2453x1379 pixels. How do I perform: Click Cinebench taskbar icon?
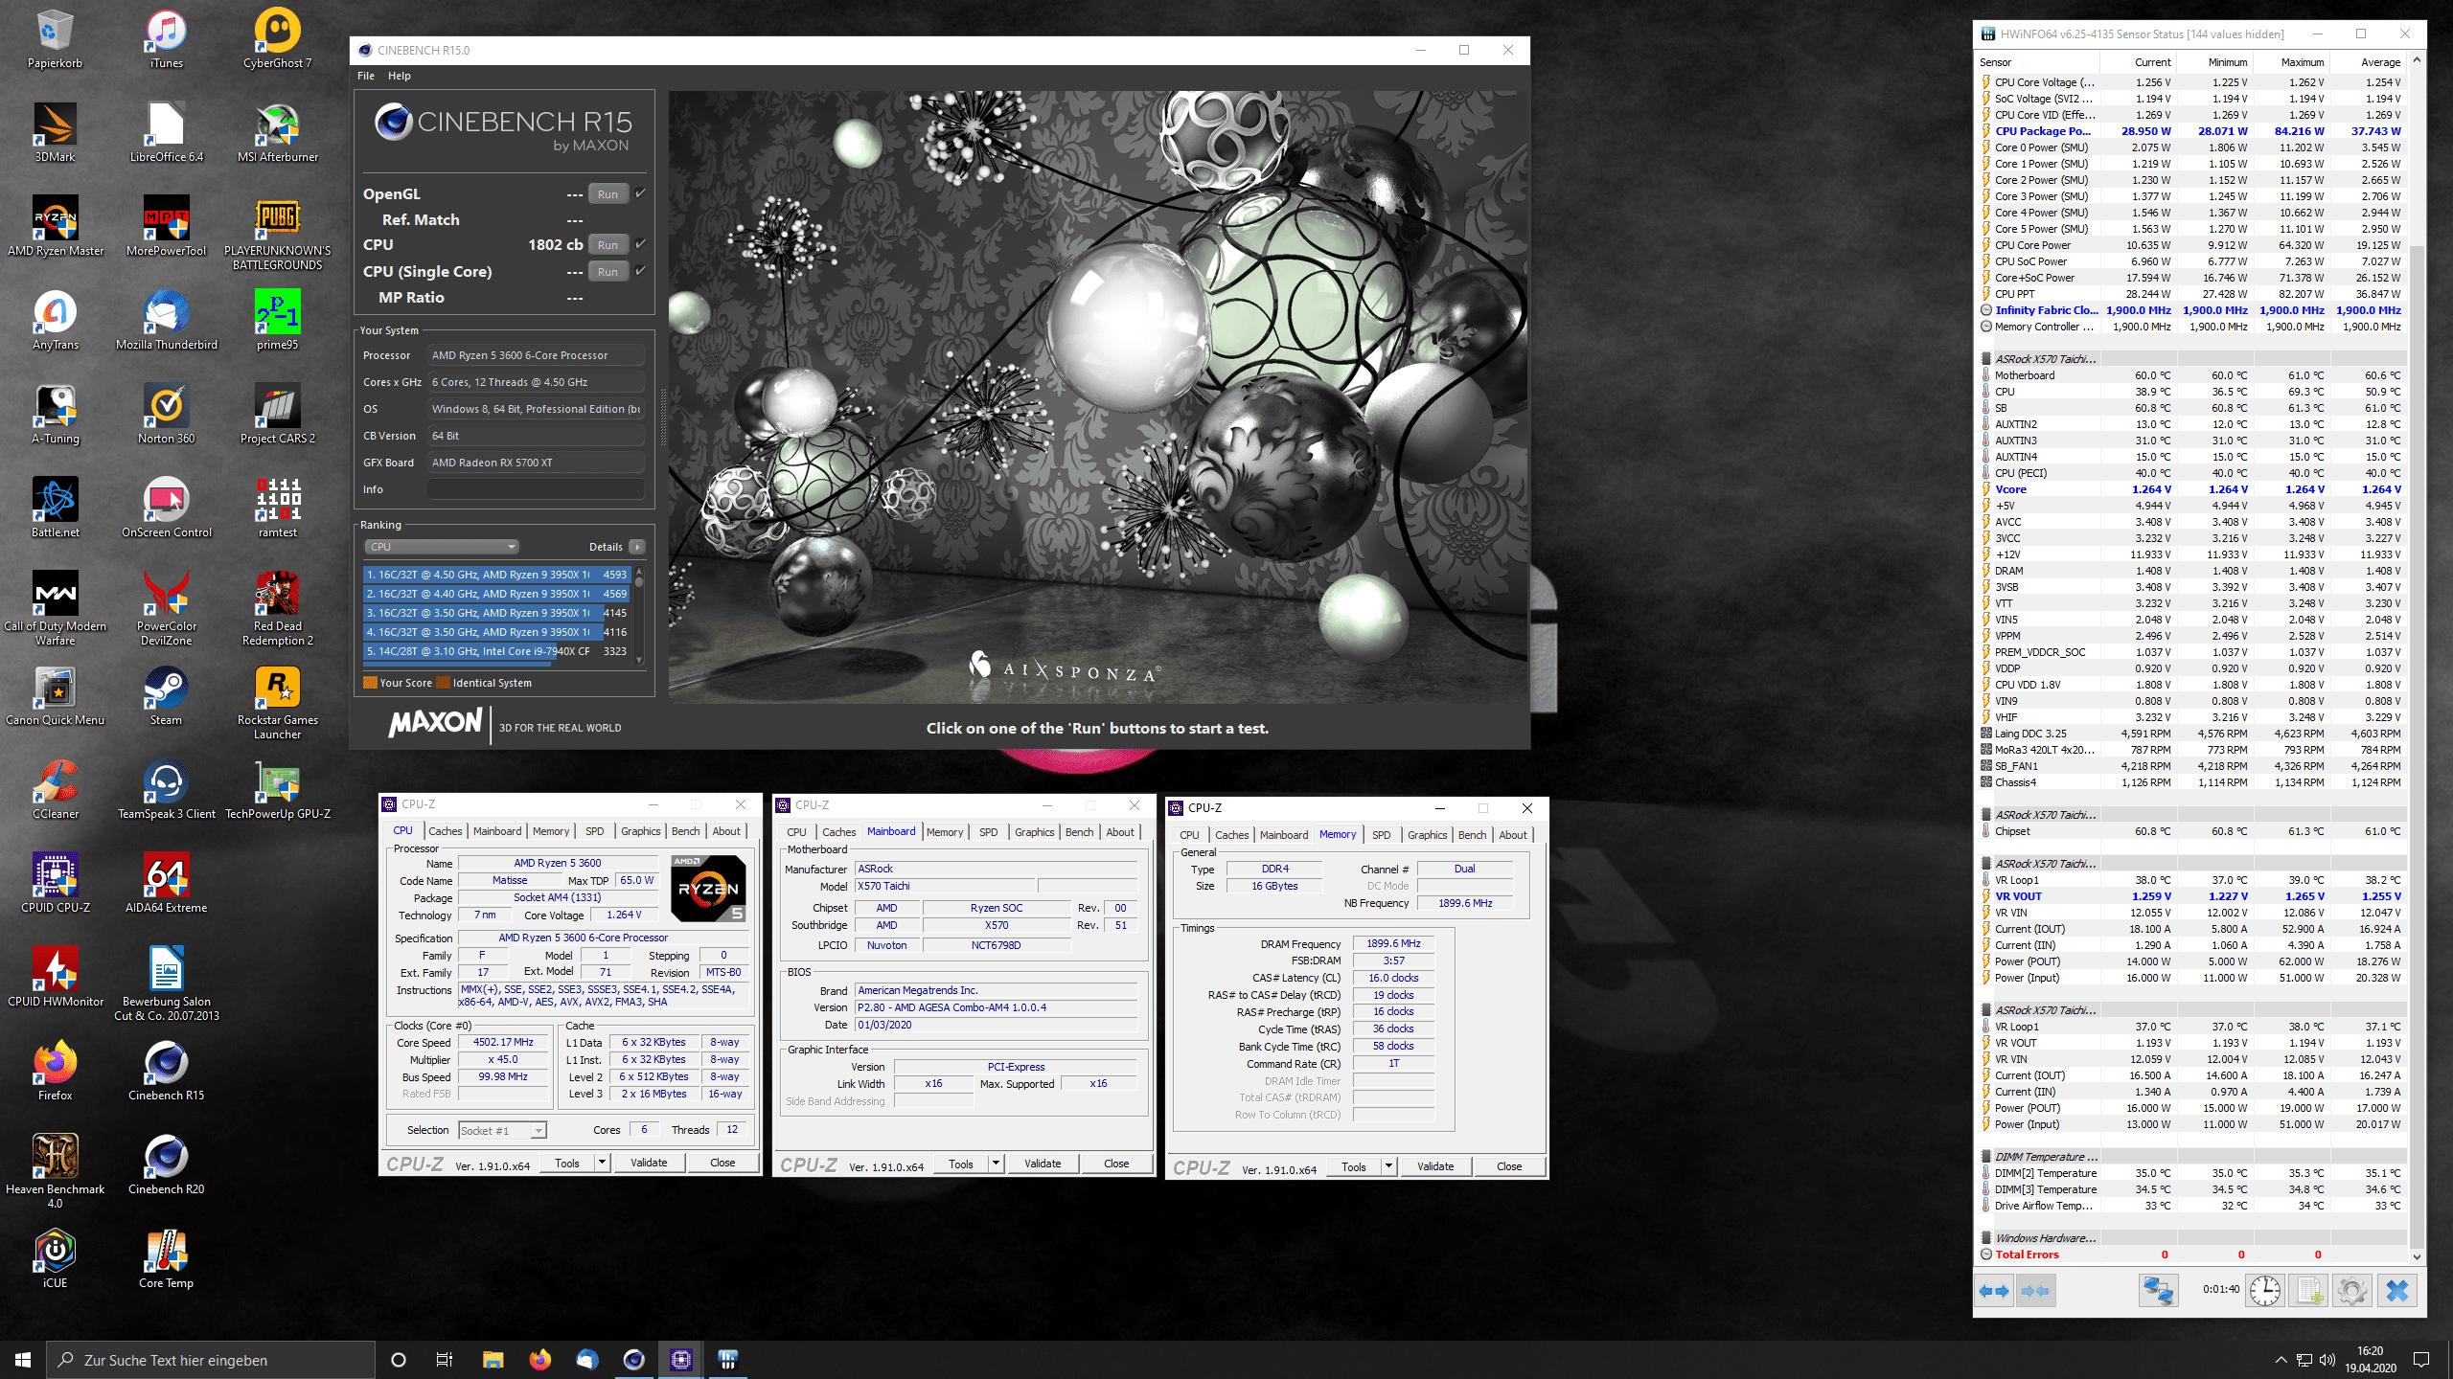tap(633, 1360)
